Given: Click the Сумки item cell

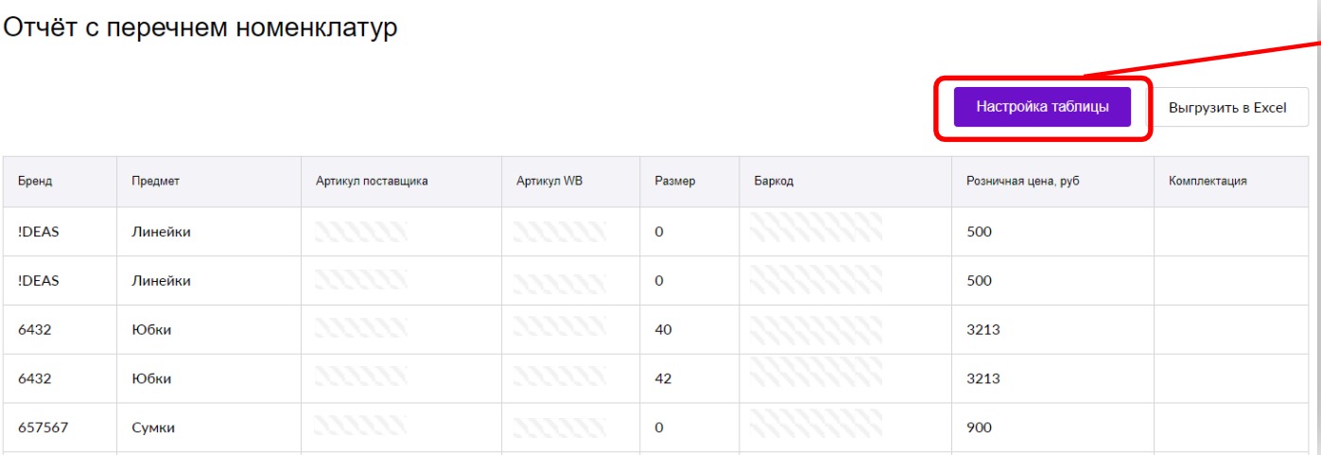Looking at the screenshot, I should (x=209, y=428).
